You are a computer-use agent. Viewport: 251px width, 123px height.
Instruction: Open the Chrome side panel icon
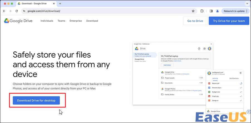(211, 11)
